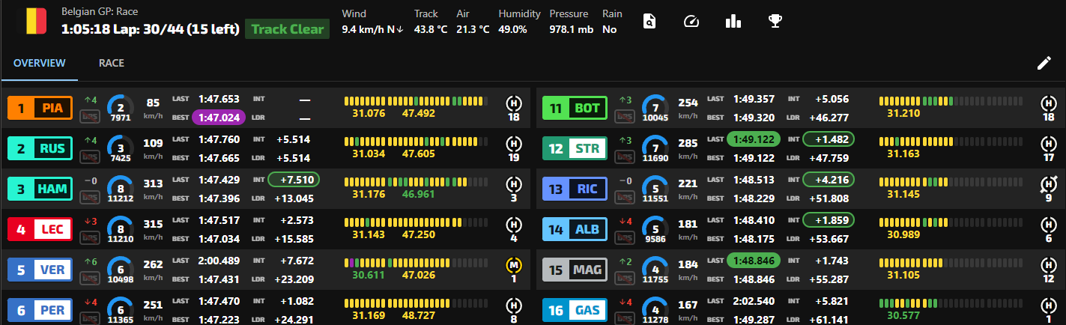This screenshot has width=1066, height=325.
Task: Click the DRS indicator for RIC
Action: (x=625, y=197)
